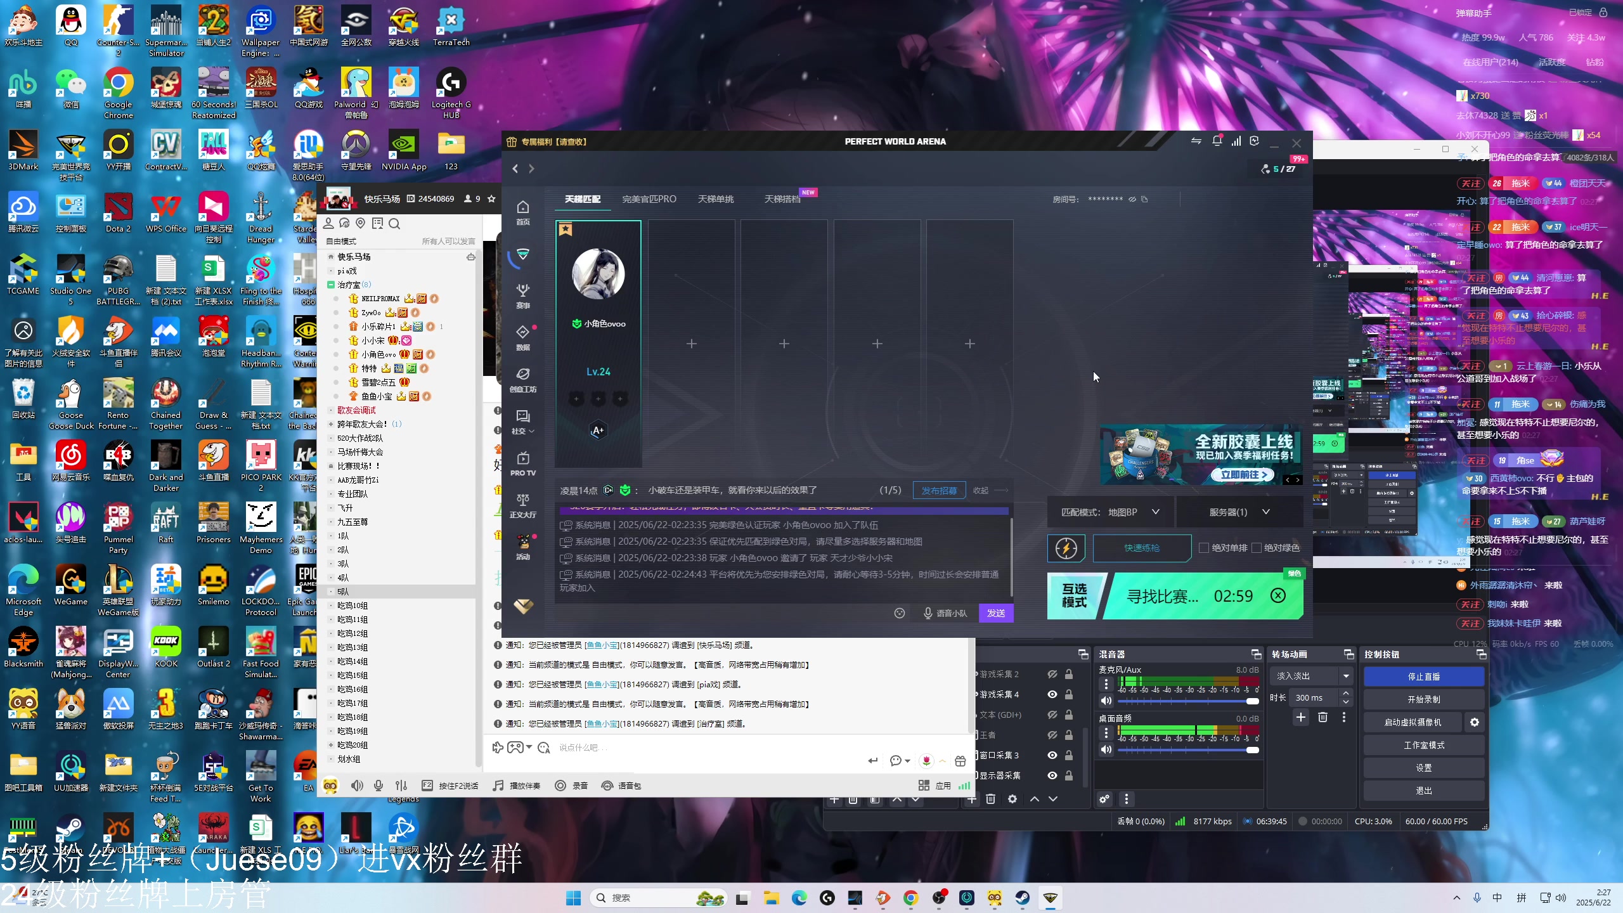Click 发布招募 button
The height and width of the screenshot is (913, 1623).
click(939, 490)
